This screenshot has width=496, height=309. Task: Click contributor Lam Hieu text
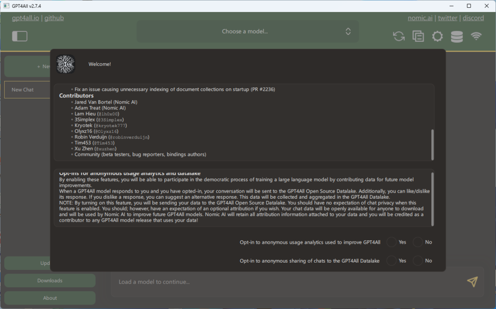97,114
